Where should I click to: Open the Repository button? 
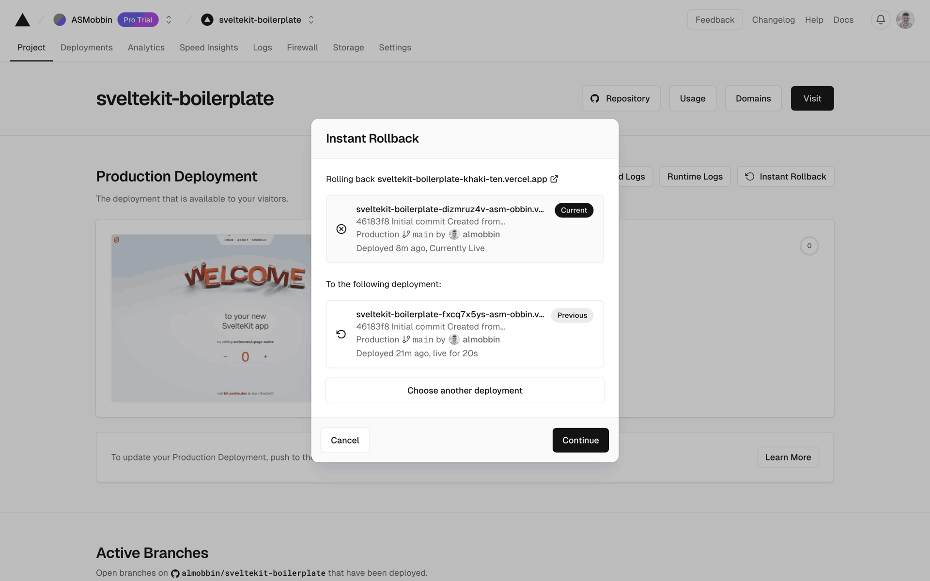[621, 98]
